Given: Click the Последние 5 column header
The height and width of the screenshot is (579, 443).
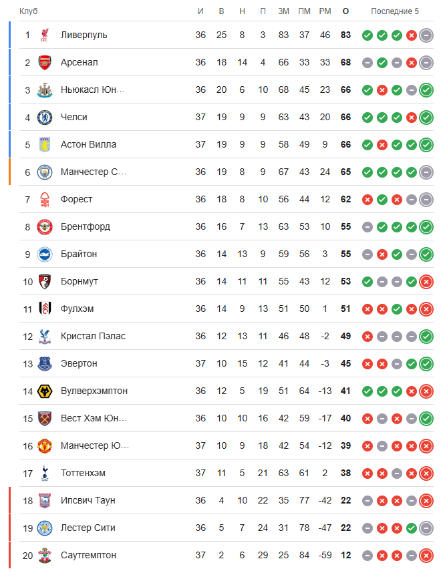Looking at the screenshot, I should (x=395, y=11).
